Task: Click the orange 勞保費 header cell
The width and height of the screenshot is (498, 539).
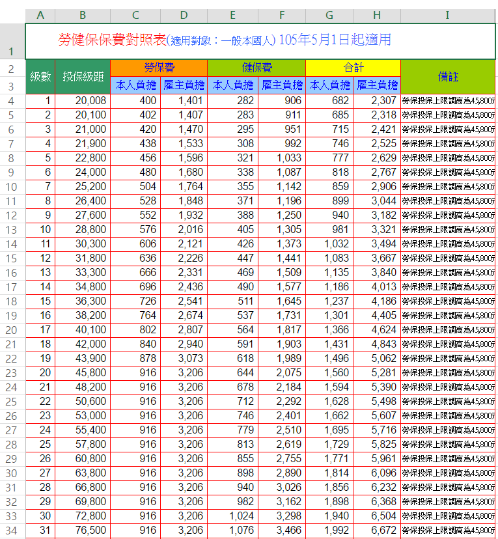Action: (x=159, y=68)
